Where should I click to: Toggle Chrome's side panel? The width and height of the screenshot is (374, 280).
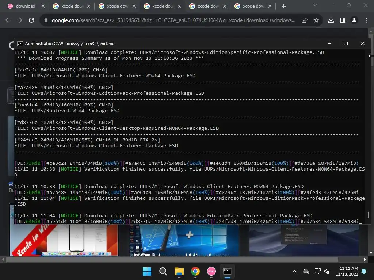(343, 20)
